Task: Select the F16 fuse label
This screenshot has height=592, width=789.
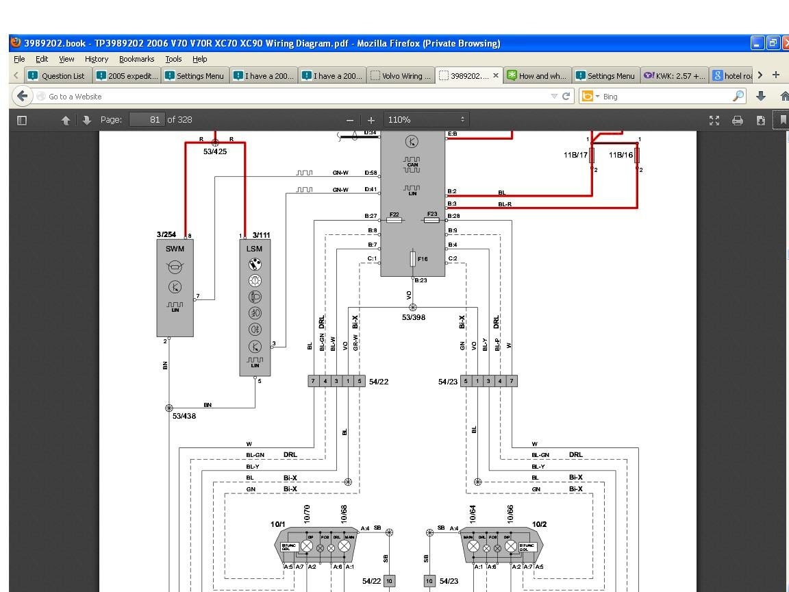Action: (x=422, y=259)
